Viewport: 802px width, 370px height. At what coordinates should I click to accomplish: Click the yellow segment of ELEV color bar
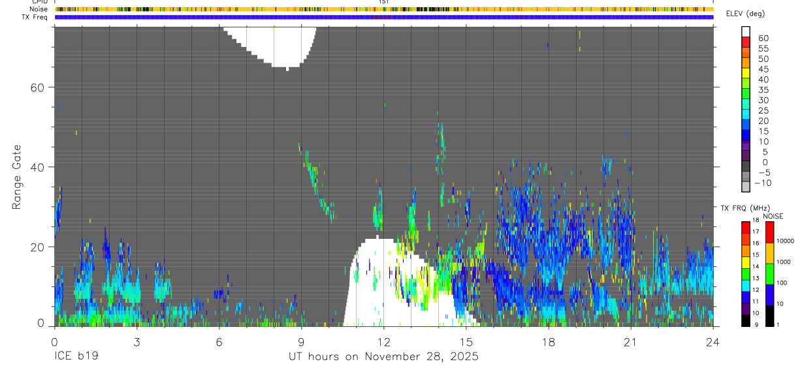pos(746,72)
